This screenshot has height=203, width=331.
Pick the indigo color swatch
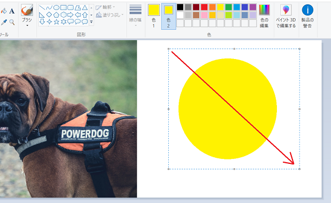(244, 7)
